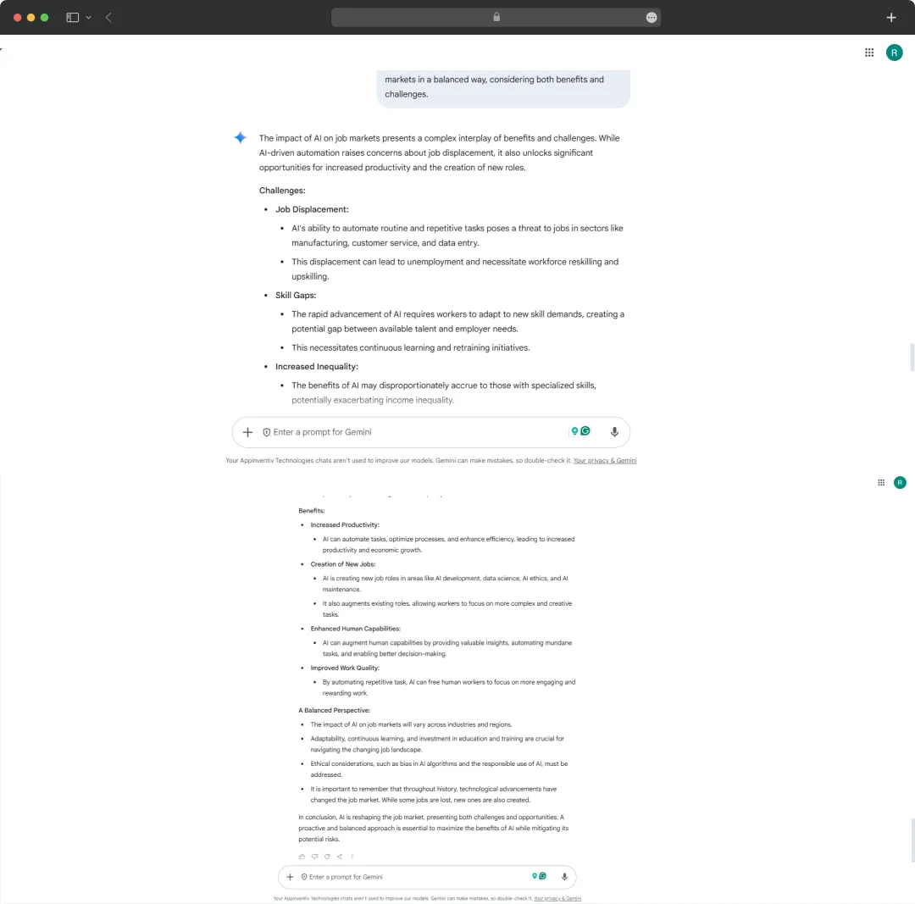Focus the browser address bar

pyautogui.click(x=496, y=18)
